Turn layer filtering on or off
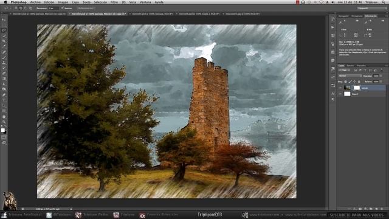 point(382,71)
